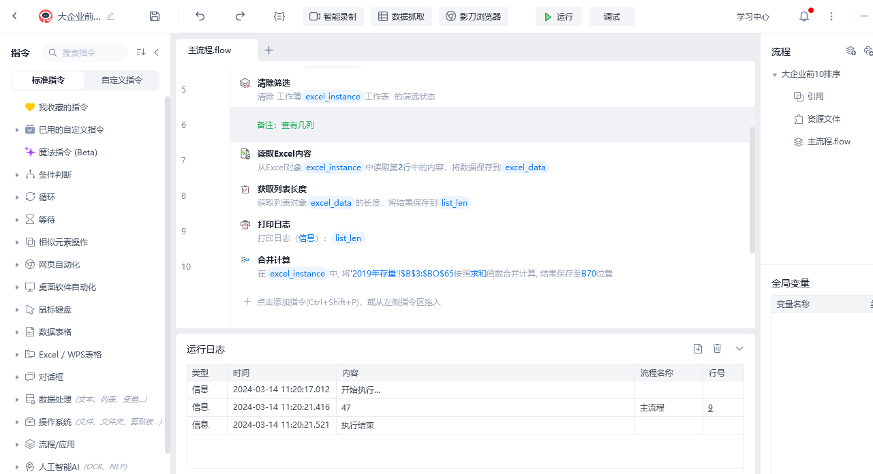
Task: Open the notifications bell
Action: (x=804, y=17)
